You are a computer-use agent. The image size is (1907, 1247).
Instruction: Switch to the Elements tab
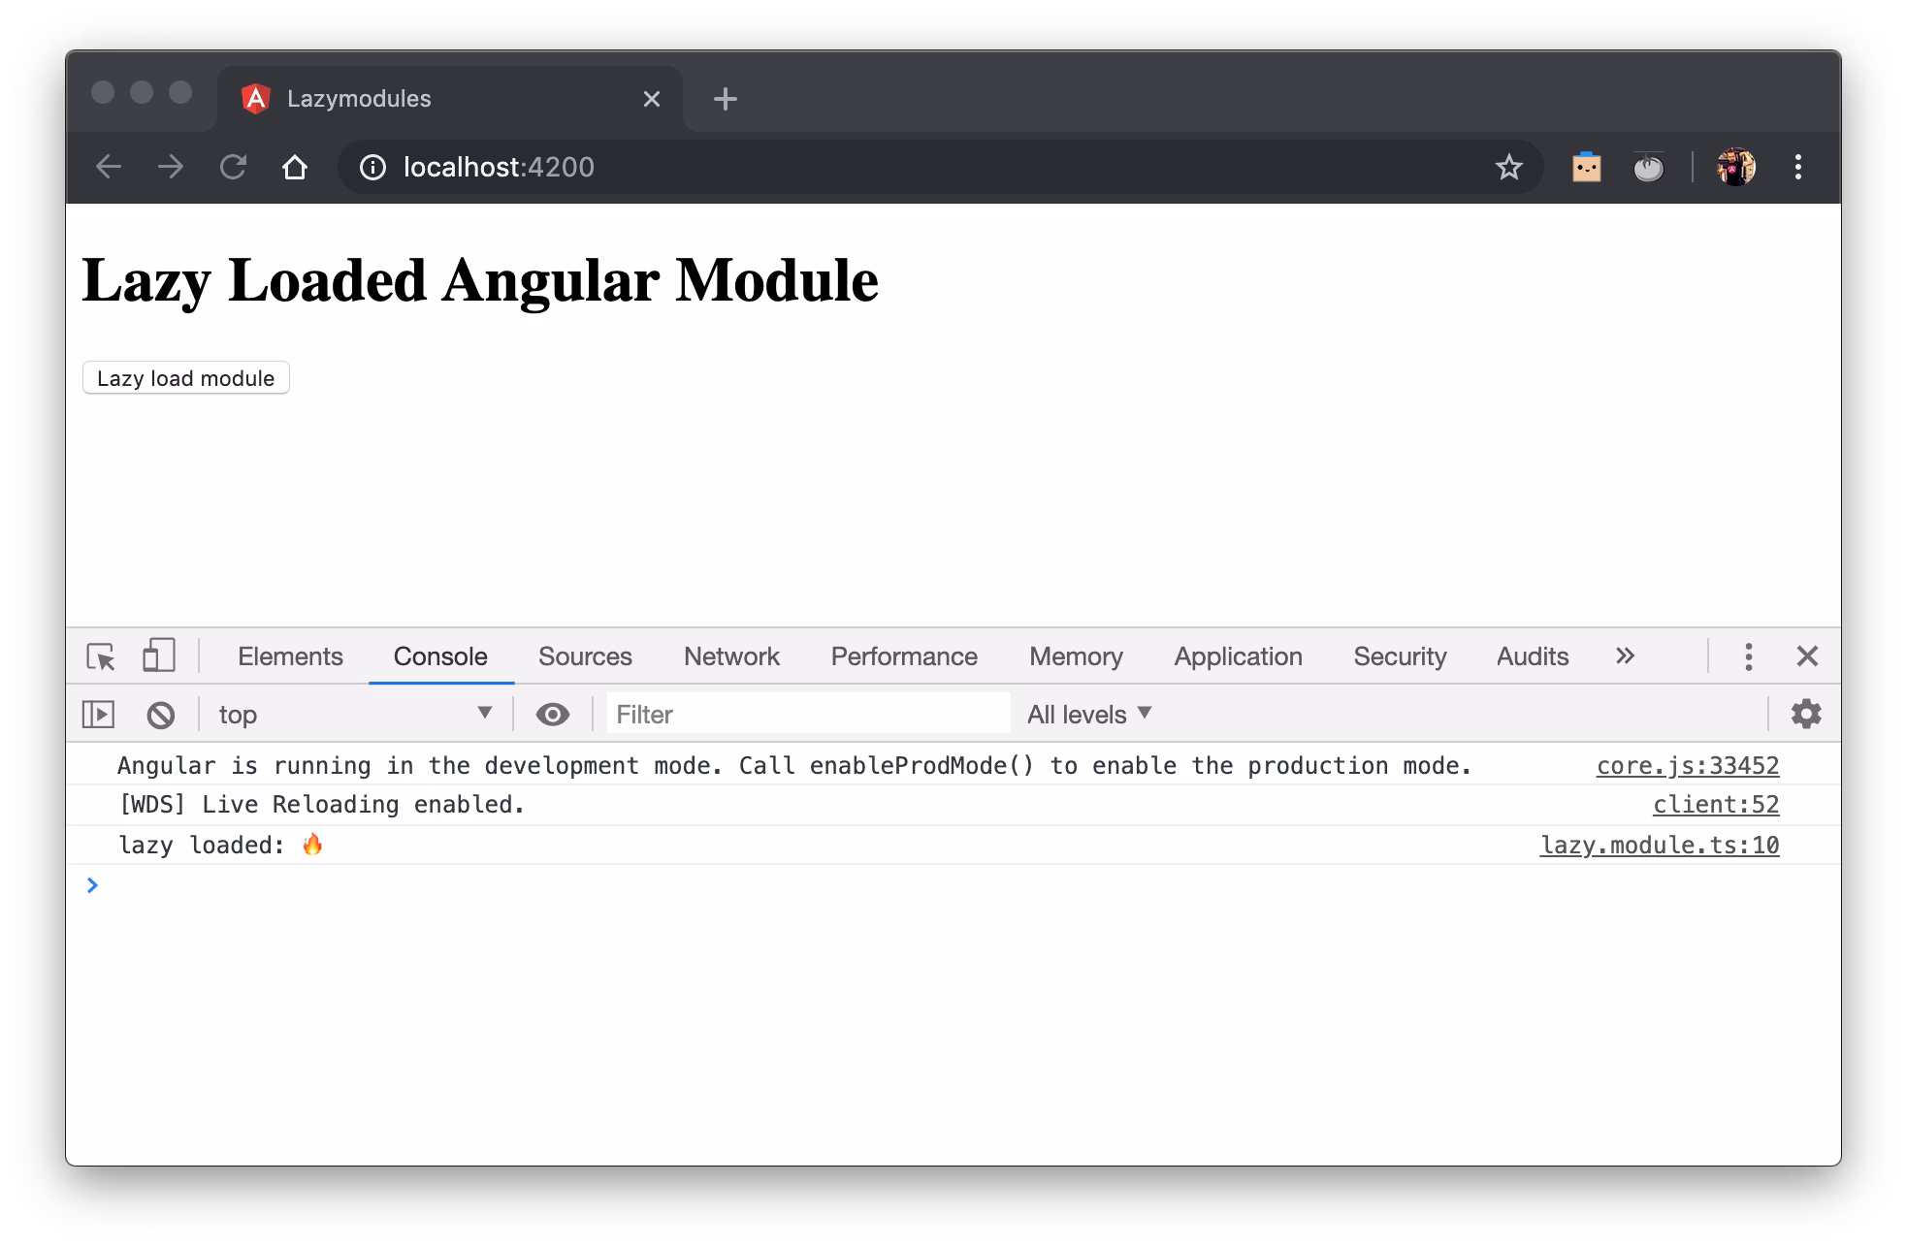290,656
